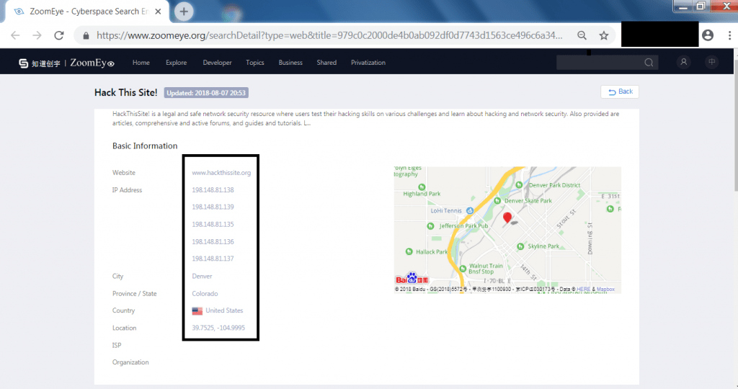Open the www.hackthissite.org link

click(x=221, y=173)
